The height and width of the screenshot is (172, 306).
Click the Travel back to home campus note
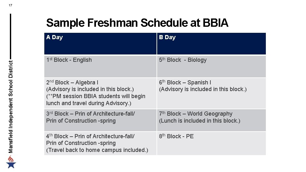pos(97,150)
